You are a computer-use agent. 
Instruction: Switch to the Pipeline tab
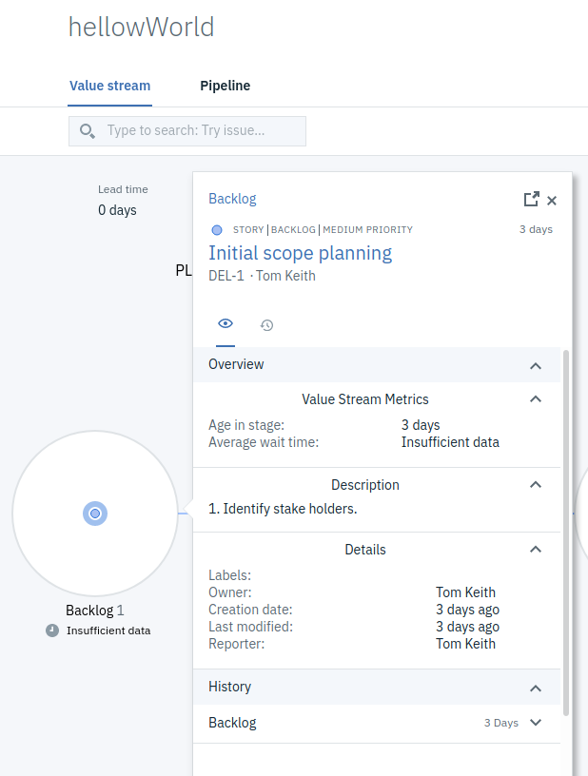[x=225, y=86]
